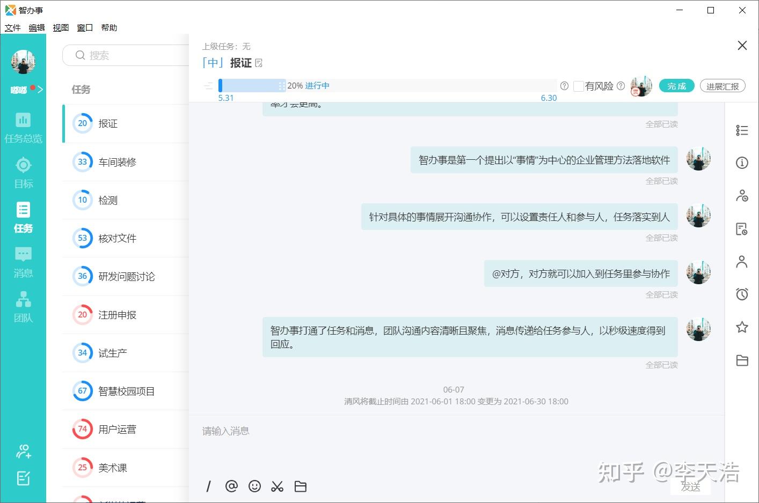
Task: Select the 报证 task in list
Action: coord(126,123)
